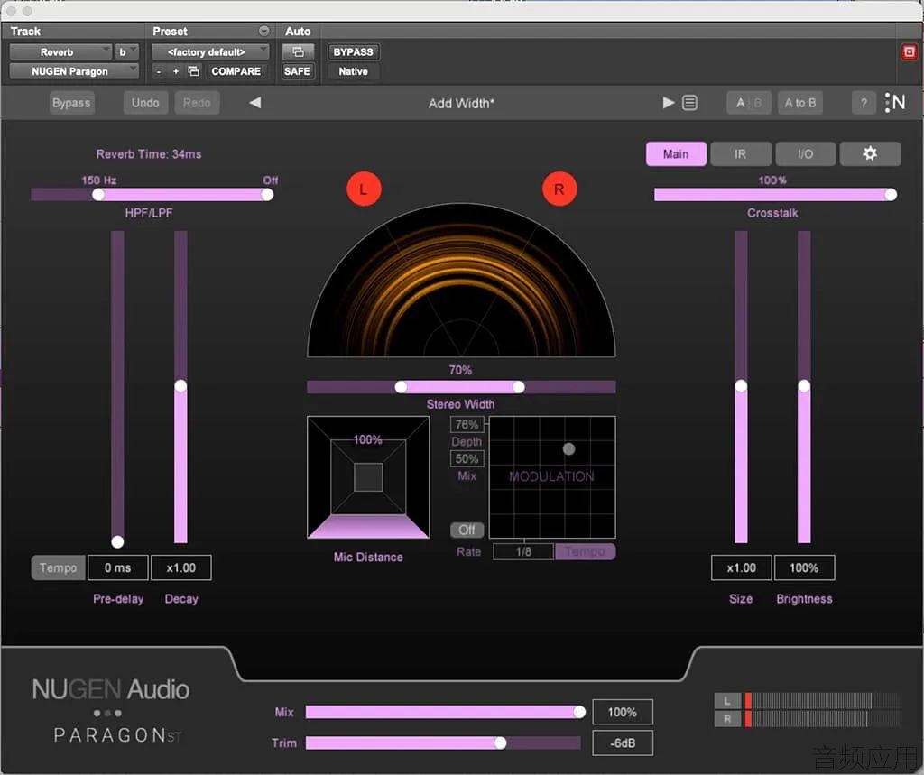Click the modulation Depth 76% field
This screenshot has height=775, width=924.
tap(467, 424)
